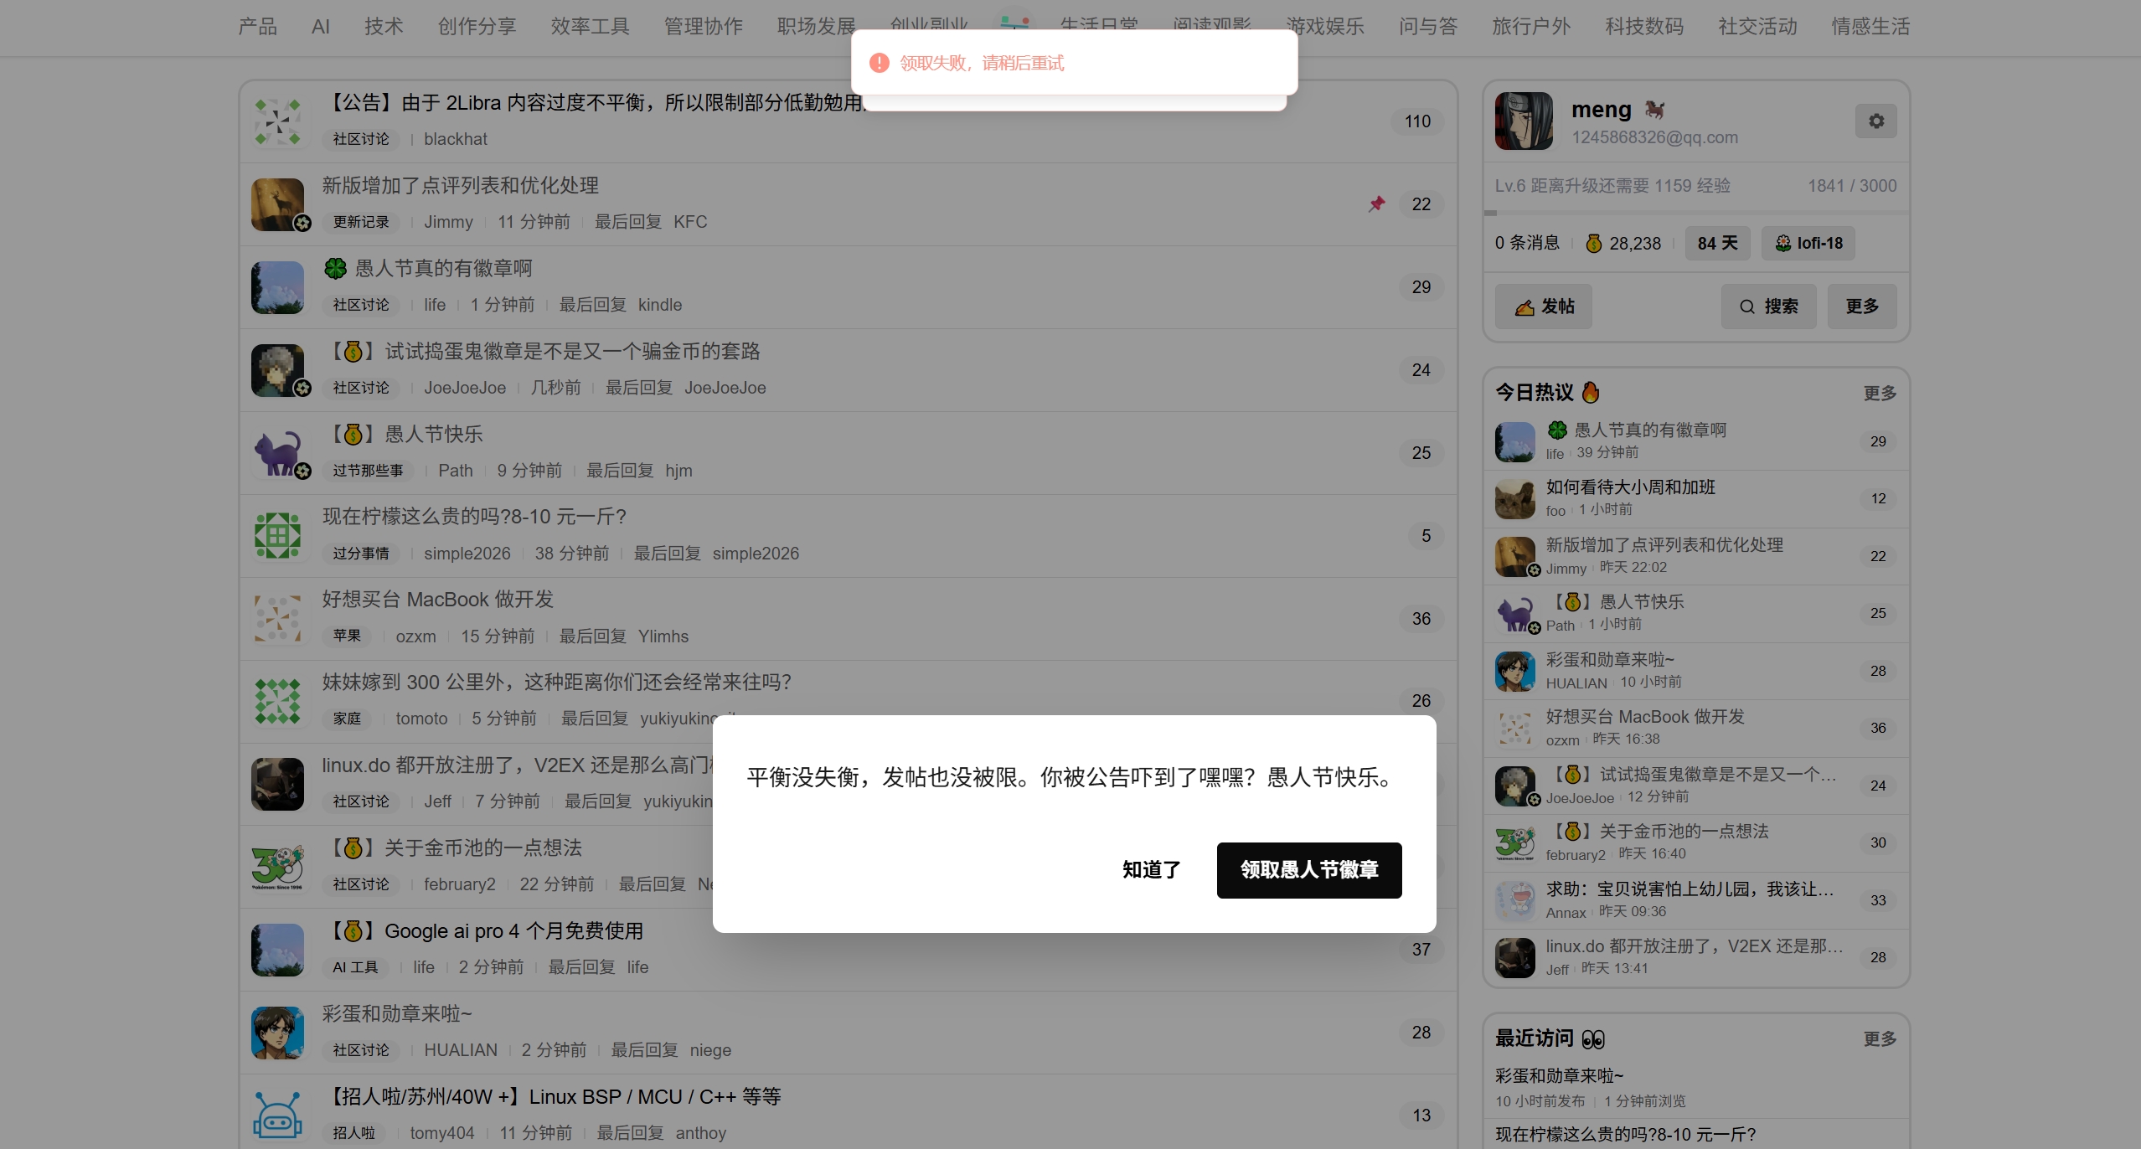Viewport: 2141px width, 1149px height.
Task: Expand 更多 in the 今日热议 panel
Action: point(1879,394)
